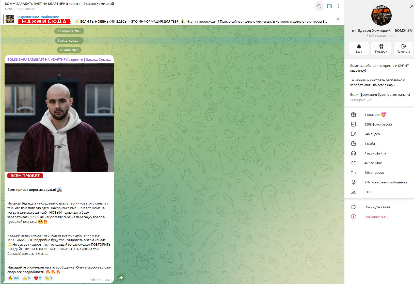Viewport: 414px width, 284px height.
Task: Open 4 аудиофайла list
Action: [379, 153]
